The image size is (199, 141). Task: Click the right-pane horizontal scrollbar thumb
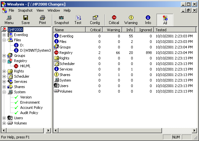tap(110, 131)
